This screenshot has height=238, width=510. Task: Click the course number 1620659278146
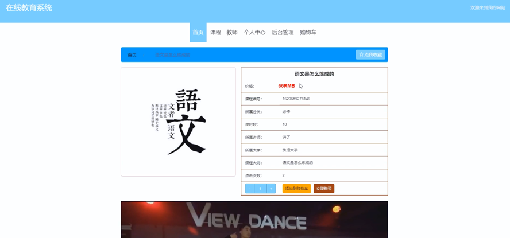(x=296, y=99)
